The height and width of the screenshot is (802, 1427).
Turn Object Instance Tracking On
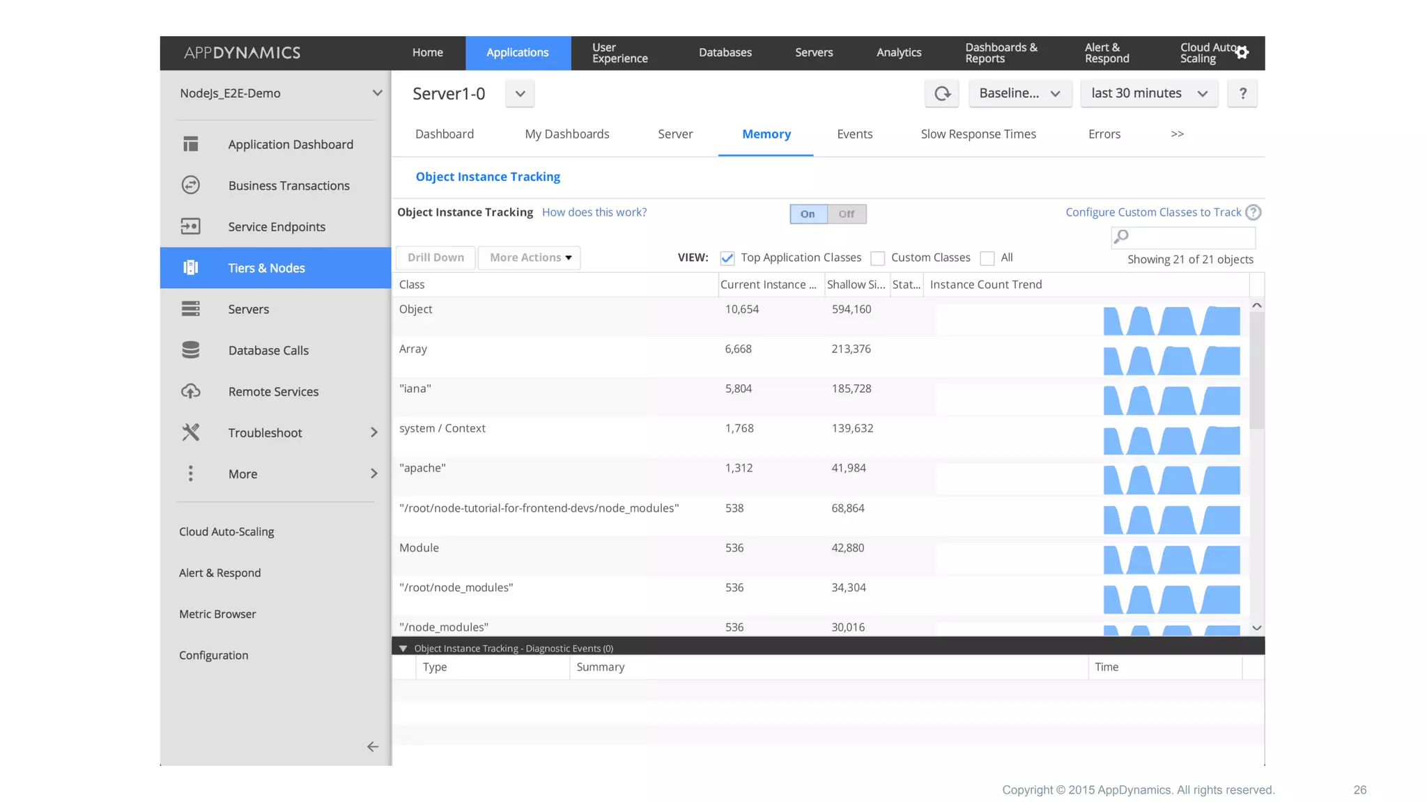point(808,214)
